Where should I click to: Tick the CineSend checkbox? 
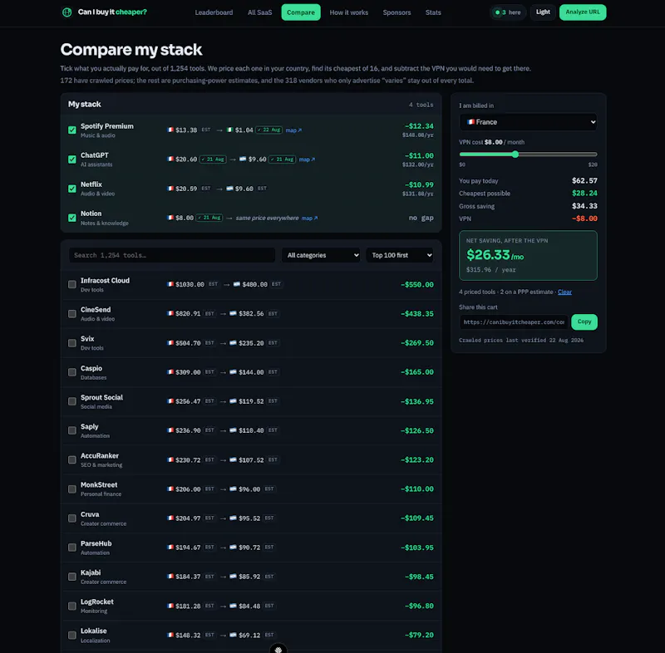point(72,313)
